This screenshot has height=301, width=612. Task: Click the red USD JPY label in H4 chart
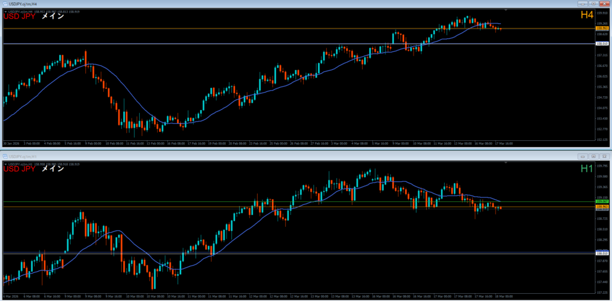(x=19, y=17)
